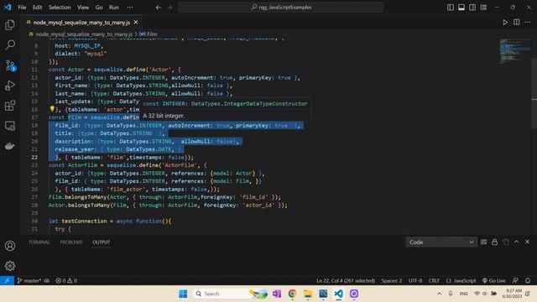This screenshot has height=302, width=537.
Task: Switch to the TERMINAL panel tab
Action: coord(39,242)
